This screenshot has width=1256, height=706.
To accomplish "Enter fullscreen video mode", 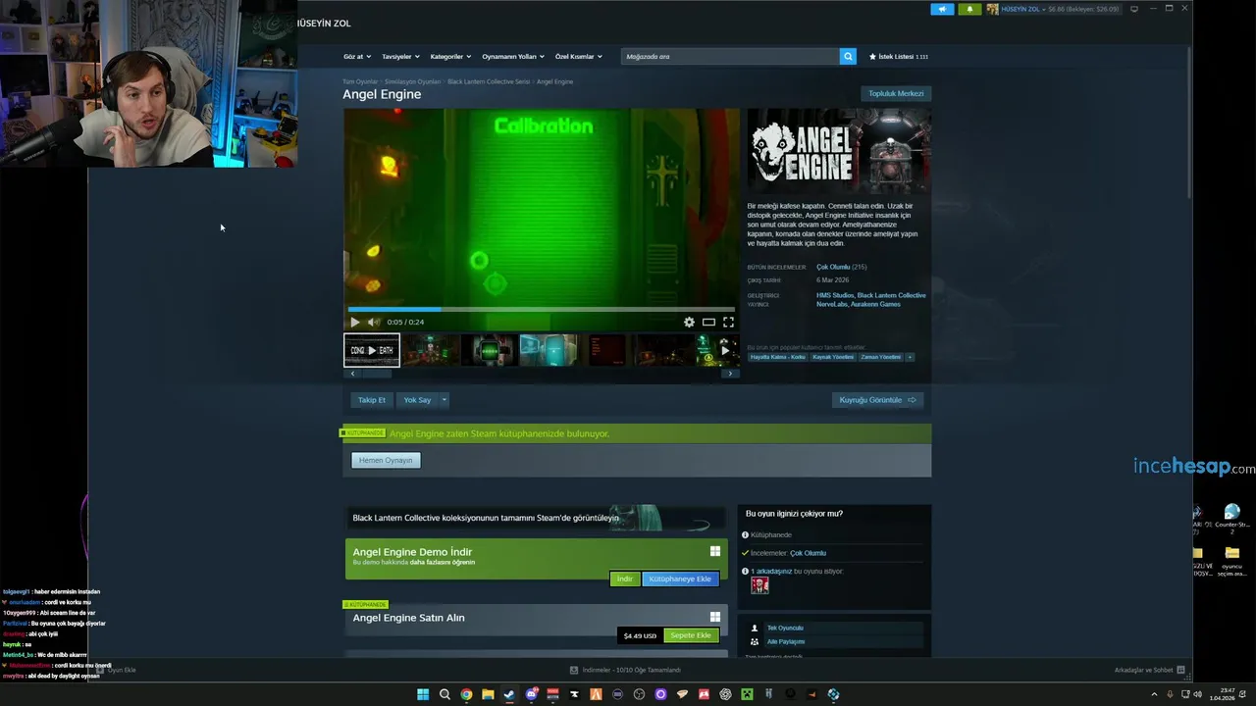I will (728, 322).
